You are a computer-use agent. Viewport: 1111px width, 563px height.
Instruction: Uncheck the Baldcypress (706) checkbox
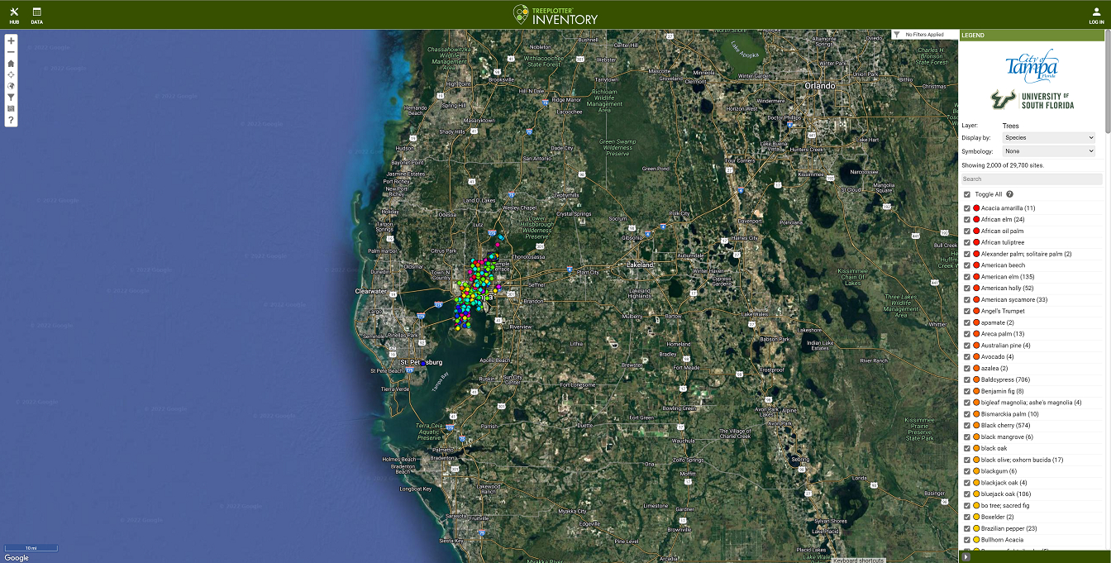[x=967, y=379]
